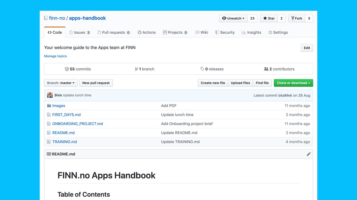357x200 pixels.
Task: Click the book icon in README.md header
Action: click(49, 154)
